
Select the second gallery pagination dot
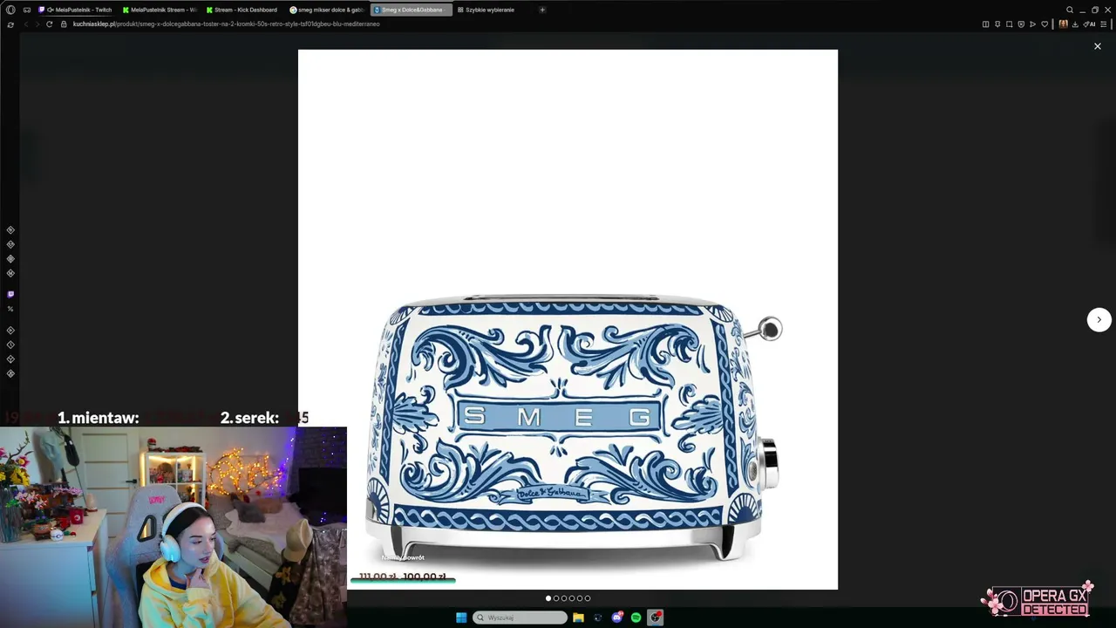coord(556,598)
